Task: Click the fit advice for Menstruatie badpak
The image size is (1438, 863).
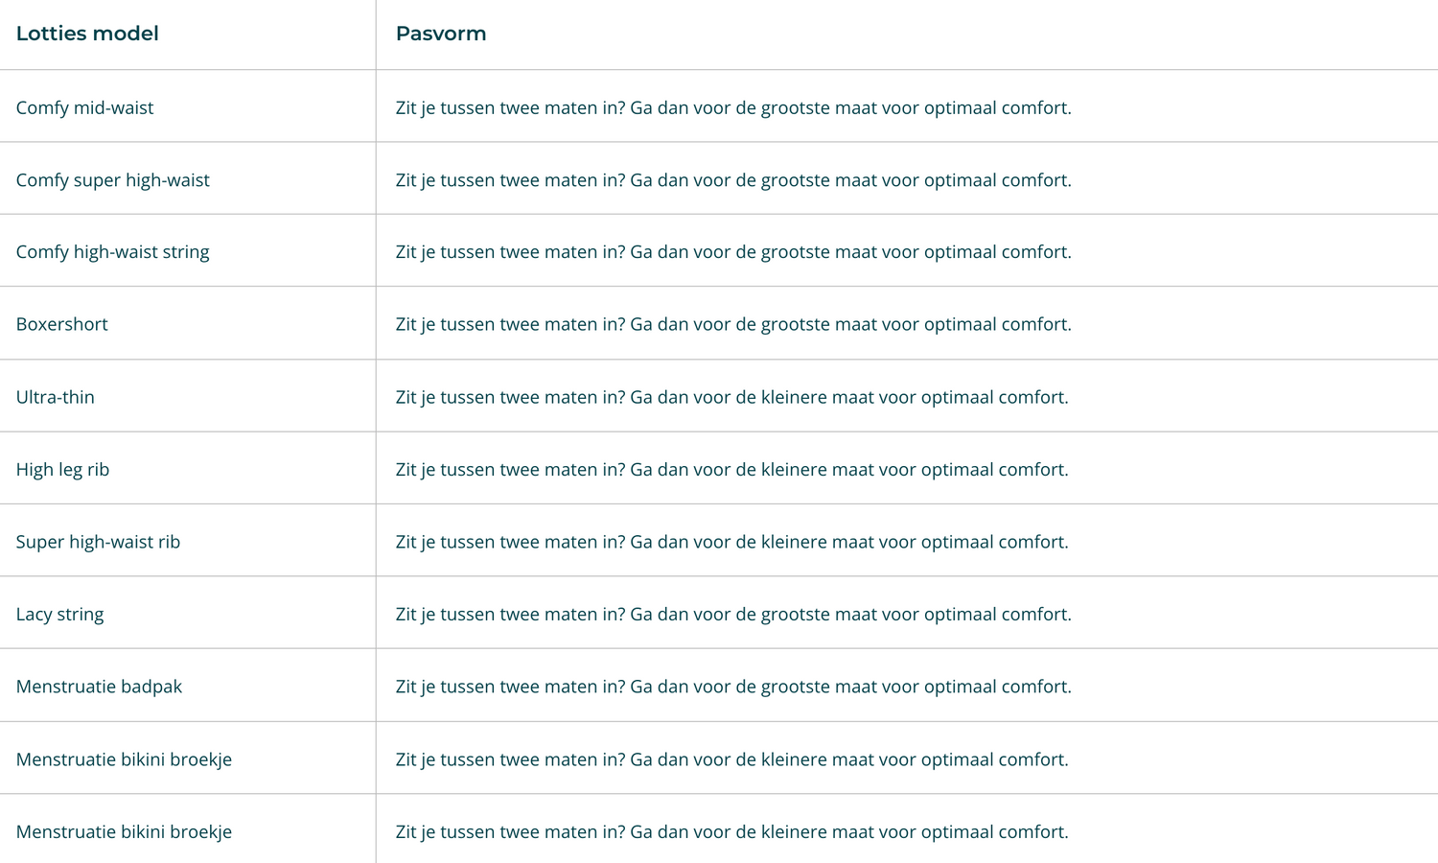Action: click(733, 687)
